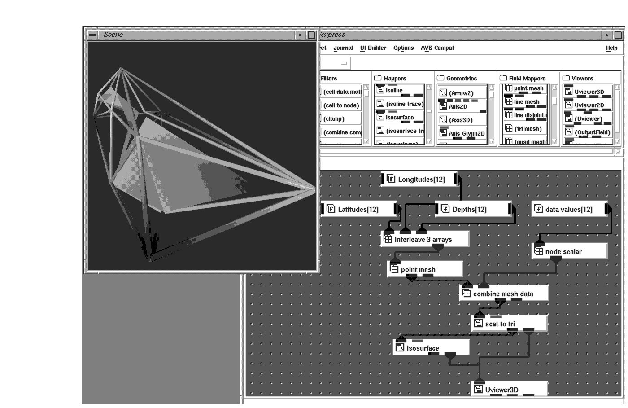Image resolution: width=628 pixels, height=408 pixels.
Task: Select the Uviewer3D icon in Viewers library
Action: [x=569, y=92]
